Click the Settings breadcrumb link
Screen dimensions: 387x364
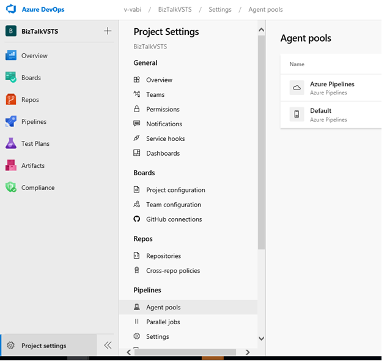(220, 9)
